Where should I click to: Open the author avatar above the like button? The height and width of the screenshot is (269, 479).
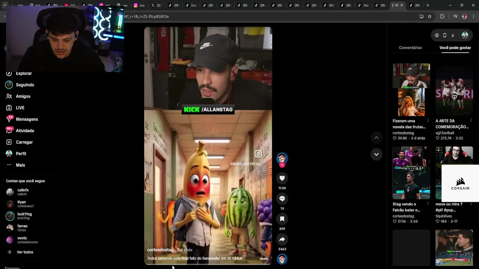[x=282, y=158]
